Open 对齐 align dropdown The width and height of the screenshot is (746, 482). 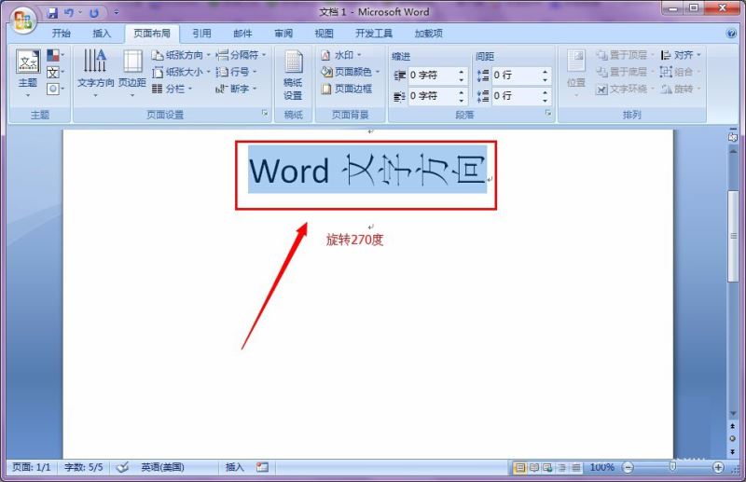click(682, 55)
